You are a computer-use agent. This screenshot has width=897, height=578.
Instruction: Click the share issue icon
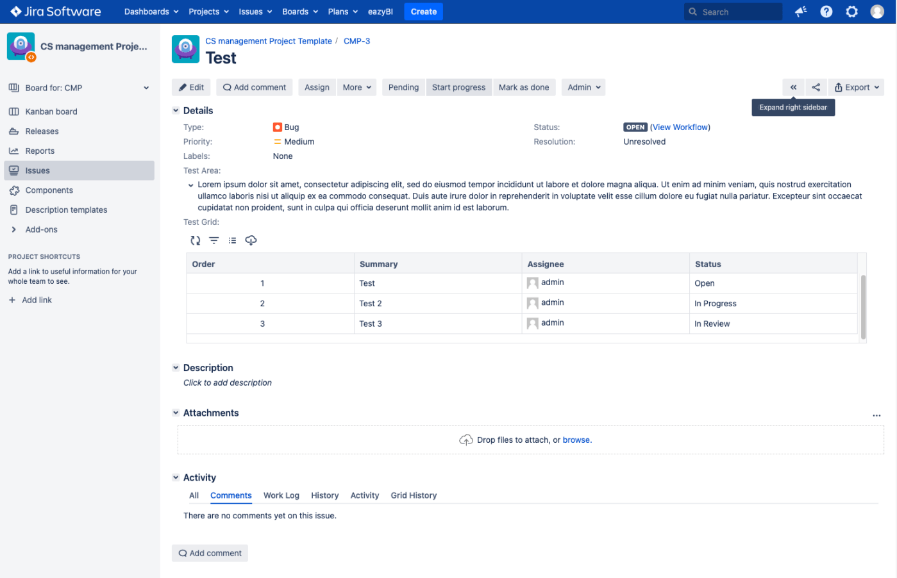816,87
